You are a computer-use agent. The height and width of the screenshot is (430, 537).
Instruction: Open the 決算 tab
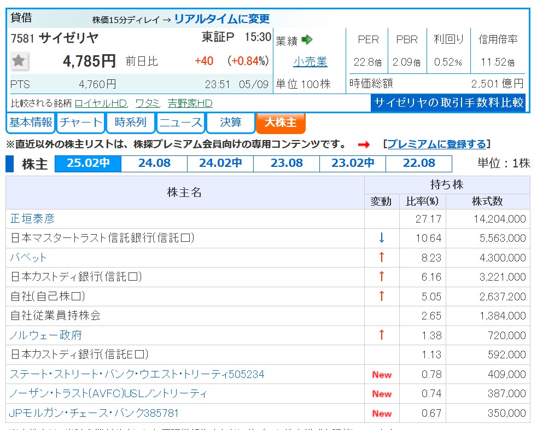point(230,123)
